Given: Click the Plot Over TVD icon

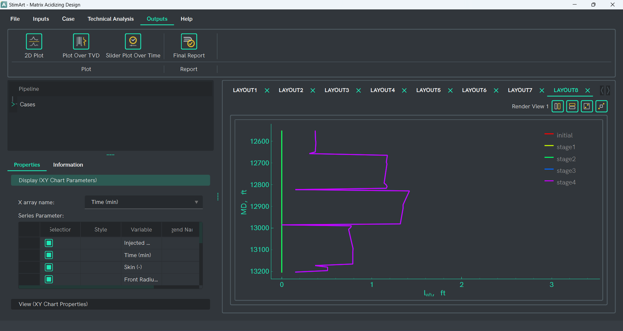Looking at the screenshot, I should point(81,42).
